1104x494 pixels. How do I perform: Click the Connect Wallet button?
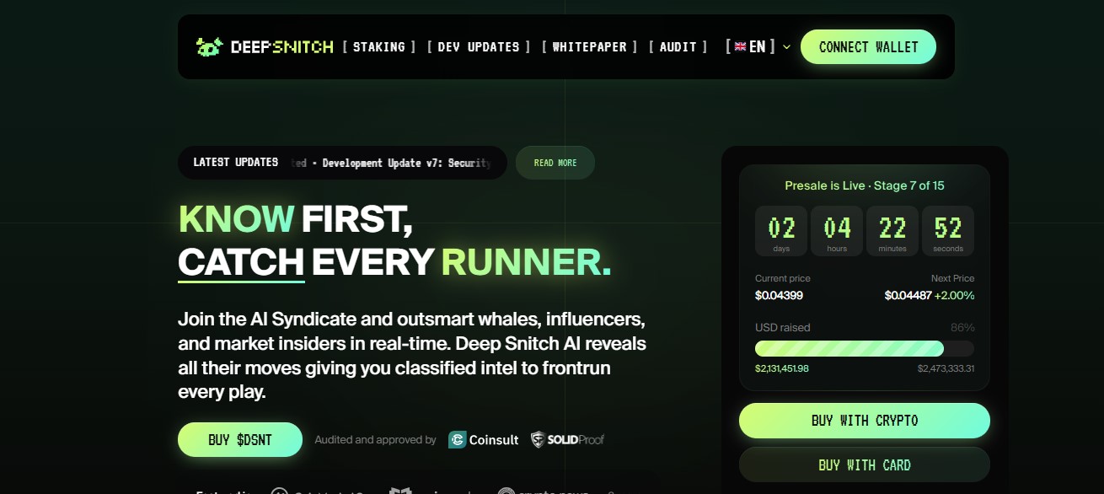[x=868, y=47]
